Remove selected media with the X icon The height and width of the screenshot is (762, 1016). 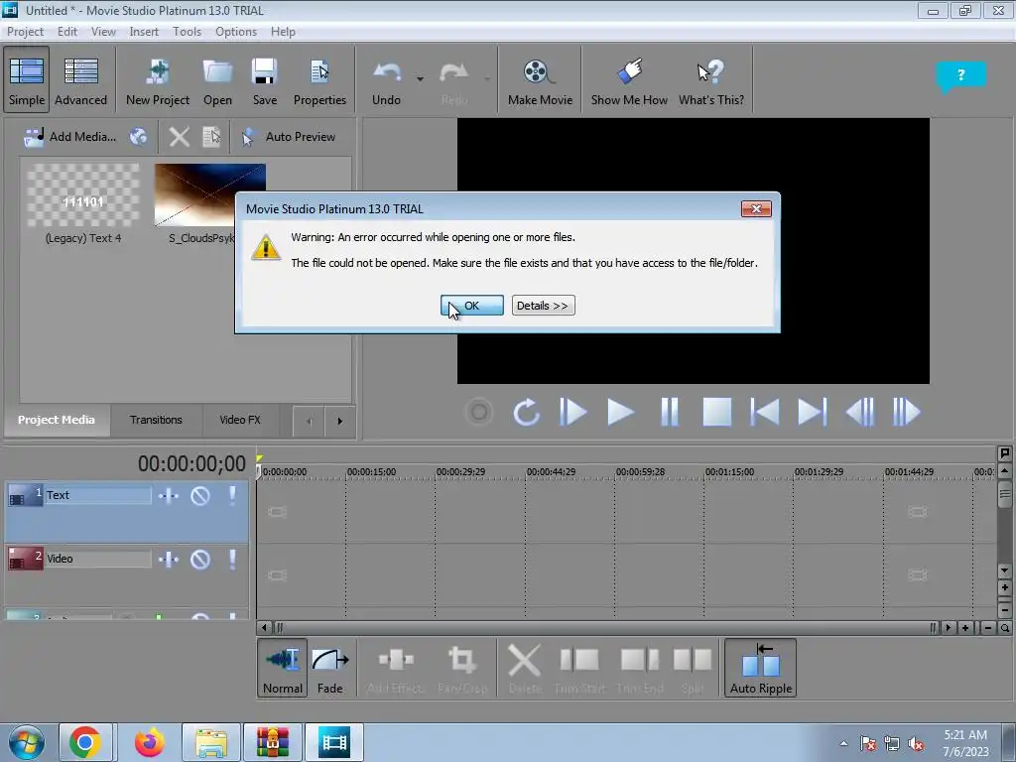pyautogui.click(x=180, y=137)
